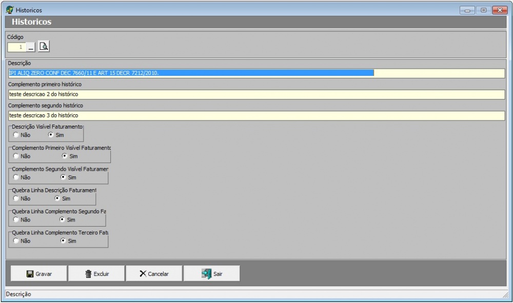
Task: Choose Não for Complemento Primeiro Visível Faturamento
Action: tap(16, 156)
